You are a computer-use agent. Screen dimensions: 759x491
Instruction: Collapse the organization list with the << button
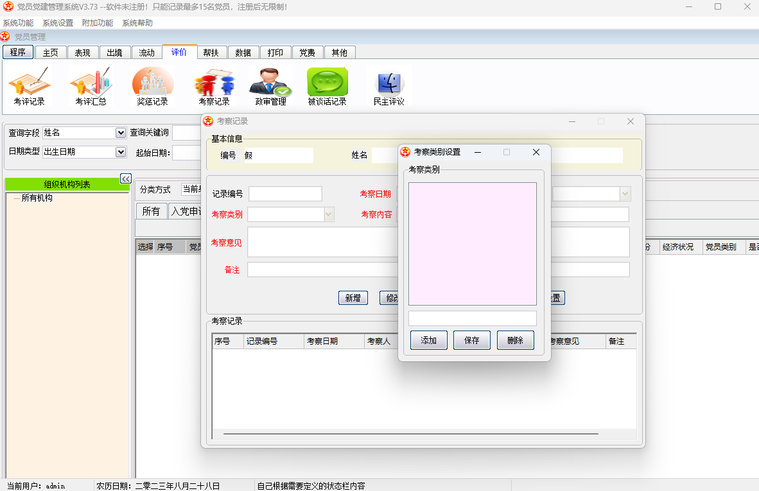pyautogui.click(x=125, y=179)
